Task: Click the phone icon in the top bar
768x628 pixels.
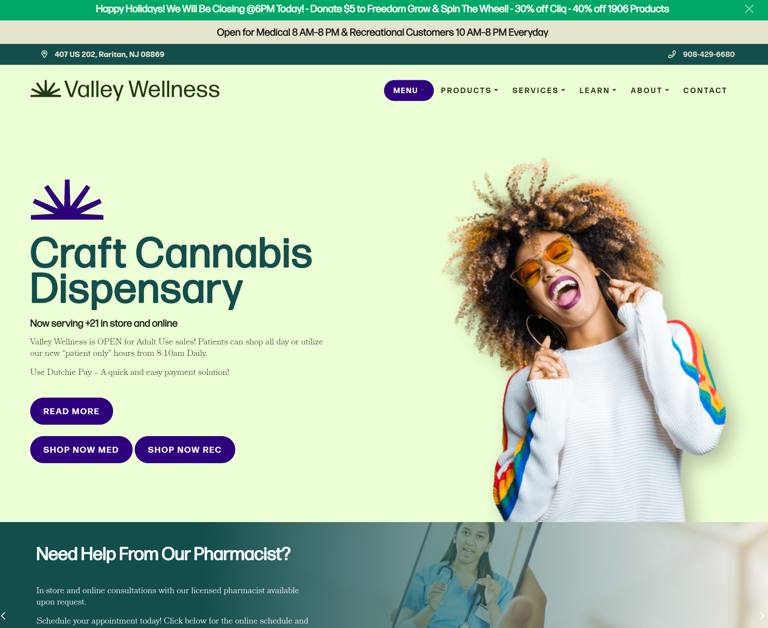Action: click(672, 54)
